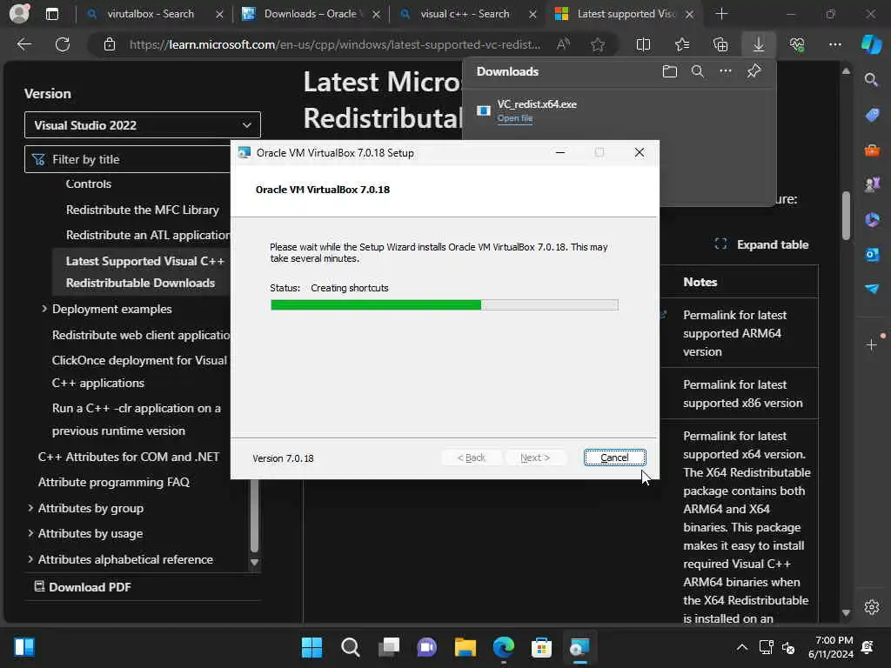
Task: Click the Read aloud icon in address bar
Action: click(563, 44)
